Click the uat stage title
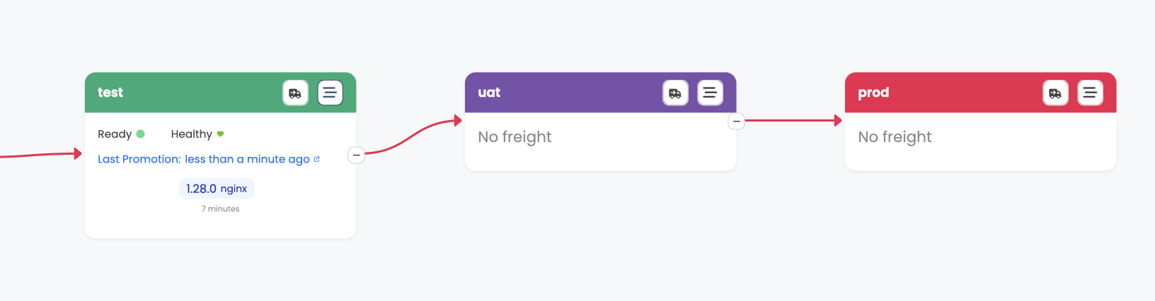The width and height of the screenshot is (1155, 301). pos(489,93)
